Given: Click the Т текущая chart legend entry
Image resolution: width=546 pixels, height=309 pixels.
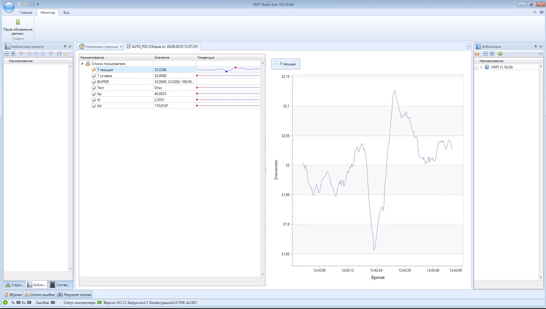Looking at the screenshot, I should click(286, 64).
